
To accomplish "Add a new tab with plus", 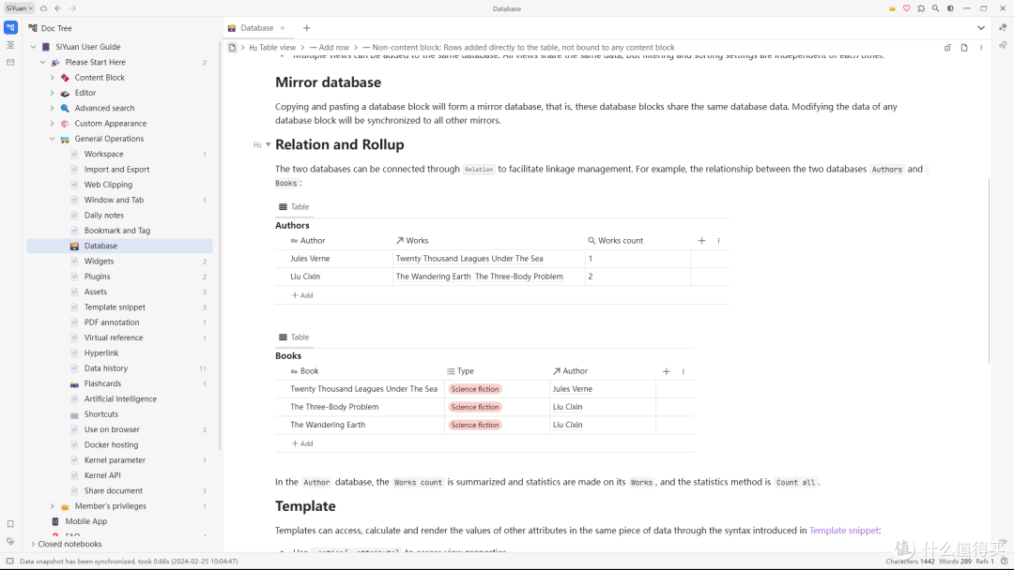I will tap(306, 28).
